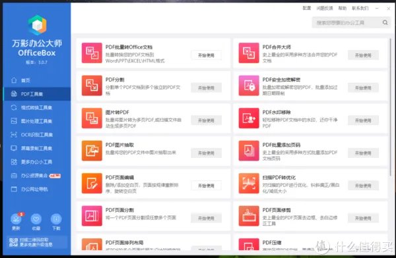396x258 pixels.
Task: Open 办公资源集合 marked NEW
Action: (x=37, y=176)
